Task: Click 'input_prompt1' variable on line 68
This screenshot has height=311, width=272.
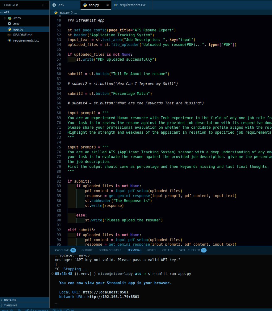Action: (x=82, y=113)
